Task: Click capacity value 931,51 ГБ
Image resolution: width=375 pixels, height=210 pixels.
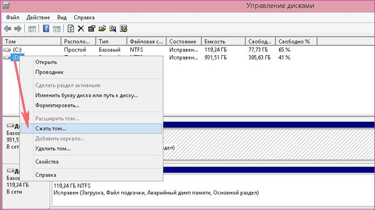Action: (x=216, y=57)
